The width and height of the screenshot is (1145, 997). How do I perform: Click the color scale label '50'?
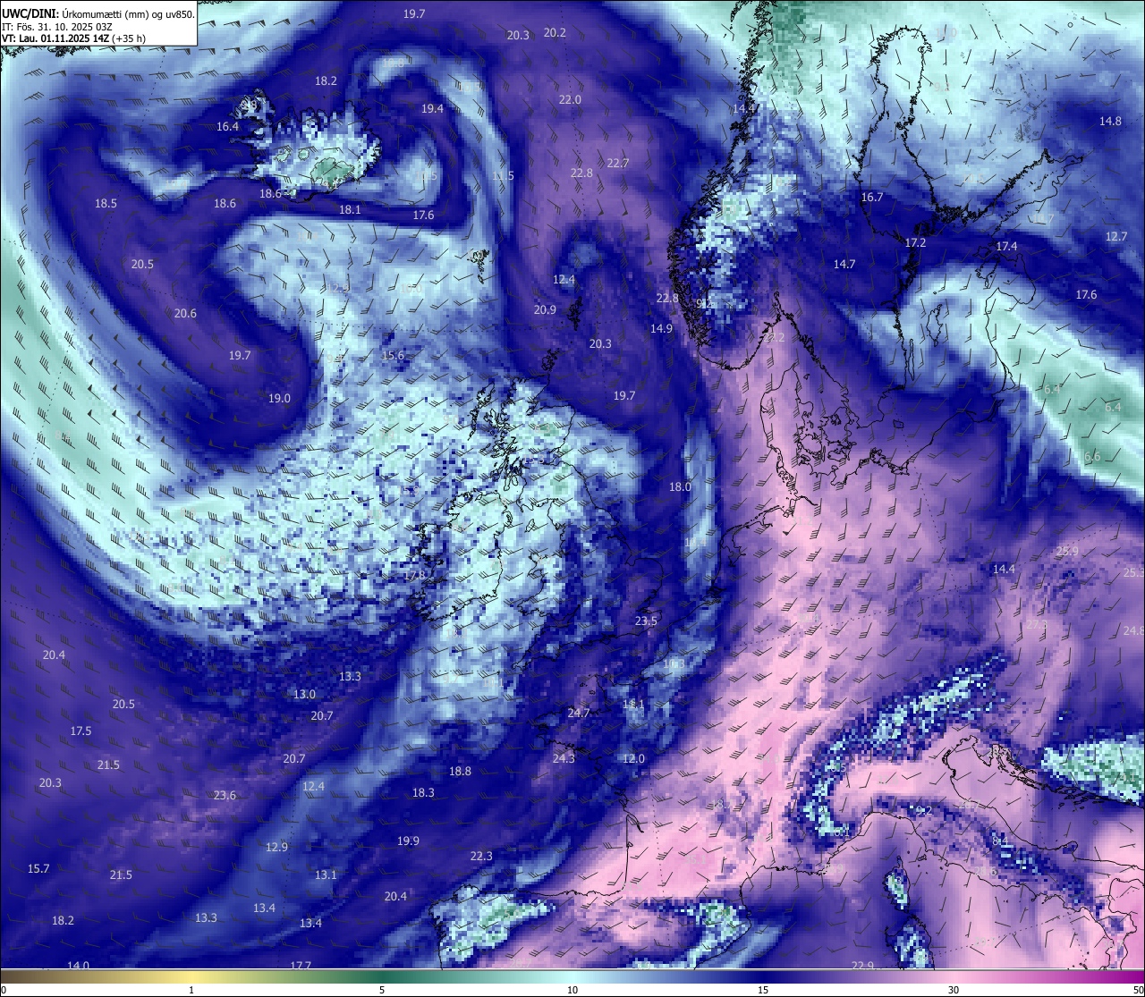(x=1138, y=990)
